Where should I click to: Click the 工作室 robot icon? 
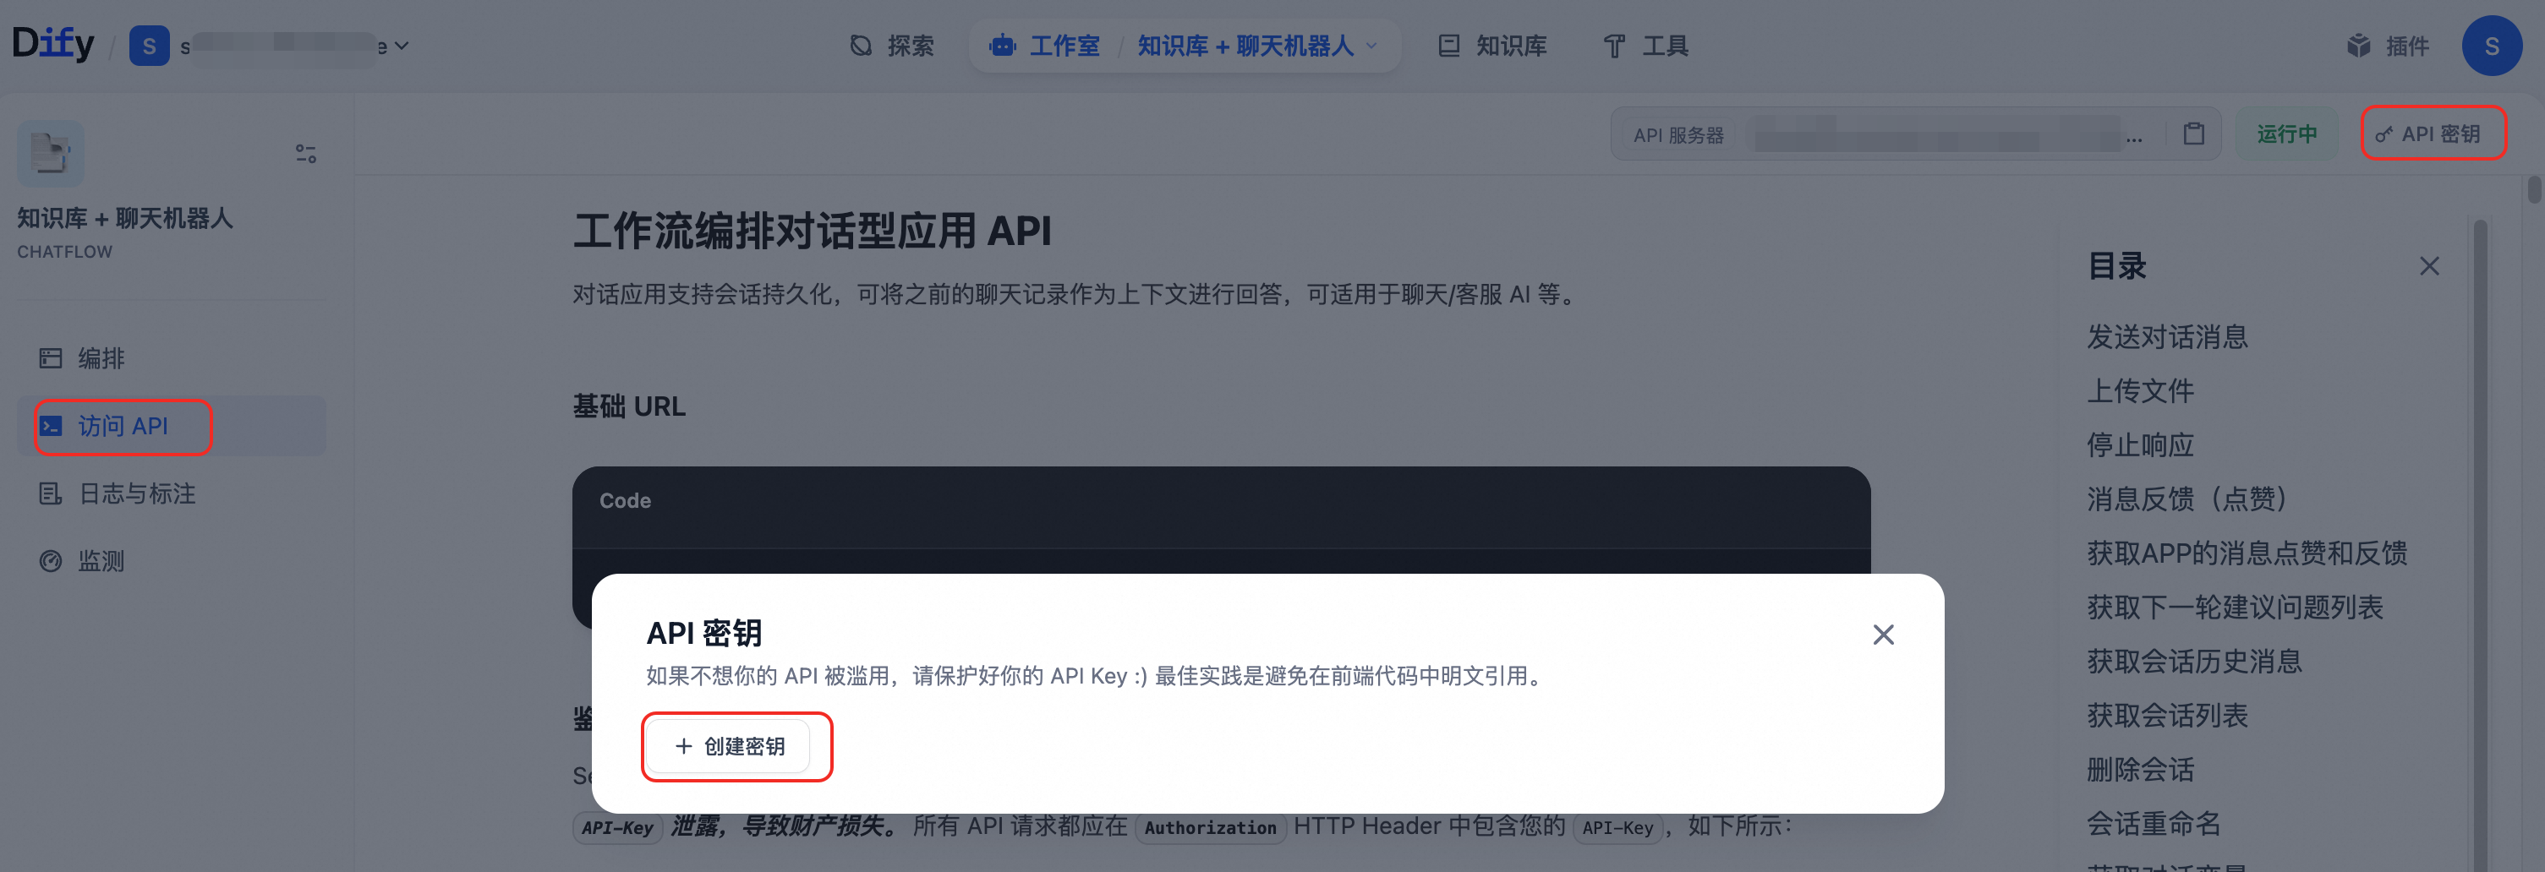click(x=1003, y=46)
